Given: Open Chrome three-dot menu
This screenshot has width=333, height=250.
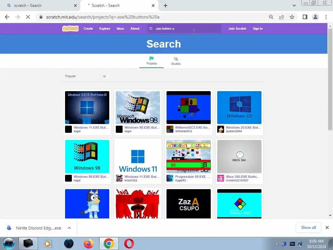Looking at the screenshot, I should [326, 17].
